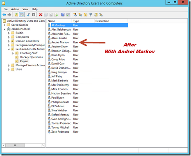Screen dimensions: 191x156
Task: Select user Brian Flynn
Action: (x=58, y=55)
